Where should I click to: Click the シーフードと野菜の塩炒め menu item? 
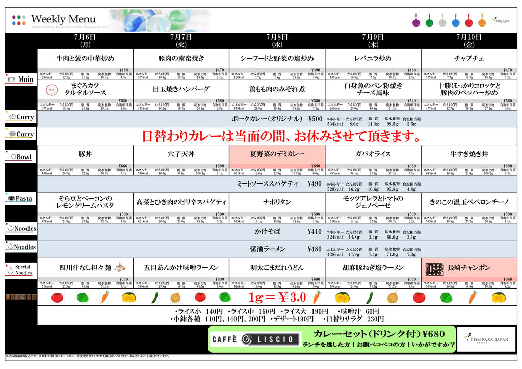point(277,58)
